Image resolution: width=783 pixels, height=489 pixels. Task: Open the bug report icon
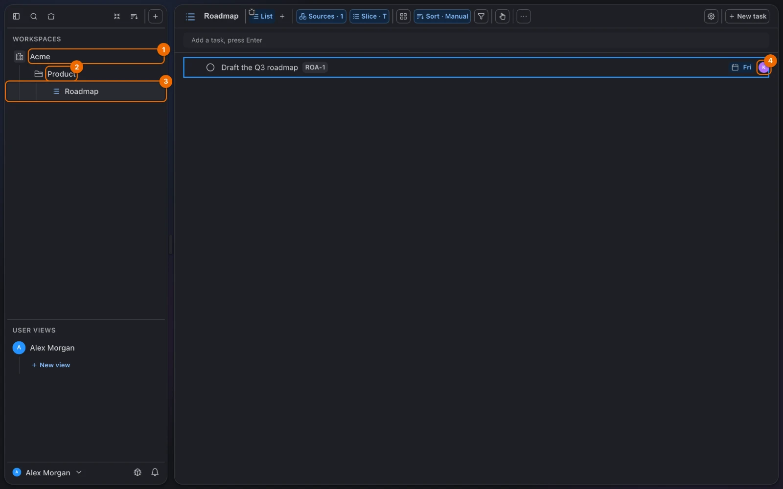pyautogui.click(x=138, y=472)
